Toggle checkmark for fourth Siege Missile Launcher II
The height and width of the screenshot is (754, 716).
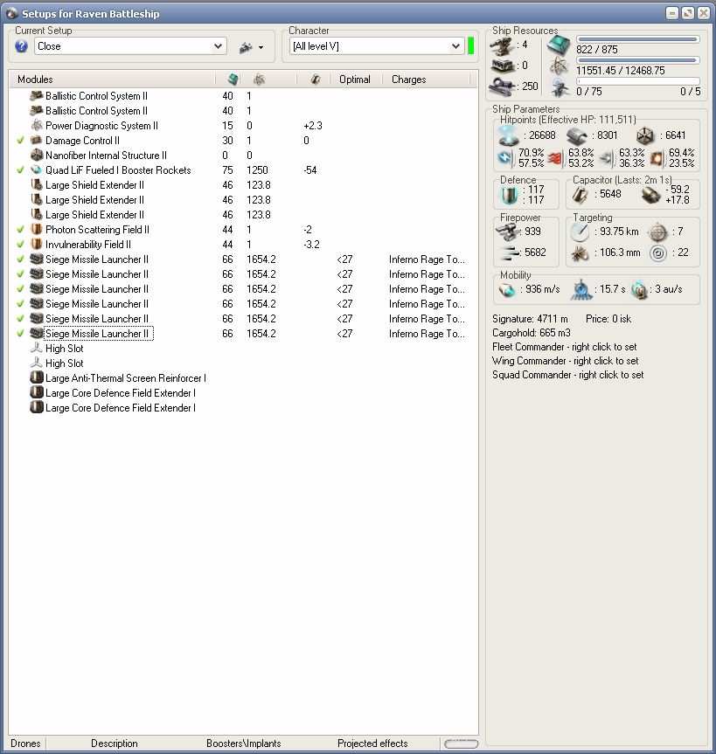pyautogui.click(x=20, y=304)
